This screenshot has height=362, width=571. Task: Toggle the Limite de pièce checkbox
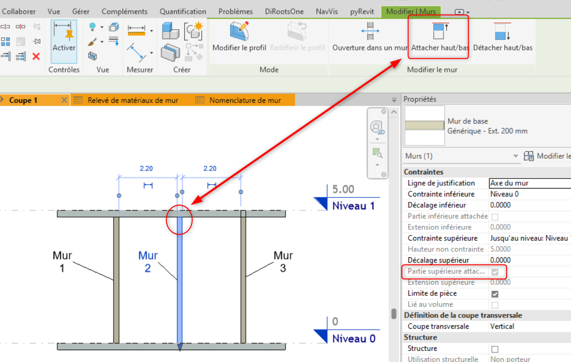(495, 294)
